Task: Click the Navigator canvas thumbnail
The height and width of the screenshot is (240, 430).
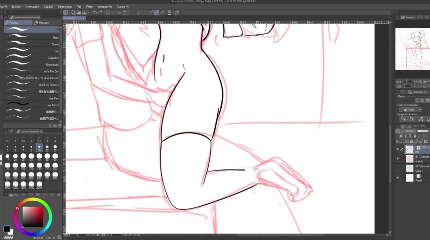Action: coord(412,49)
